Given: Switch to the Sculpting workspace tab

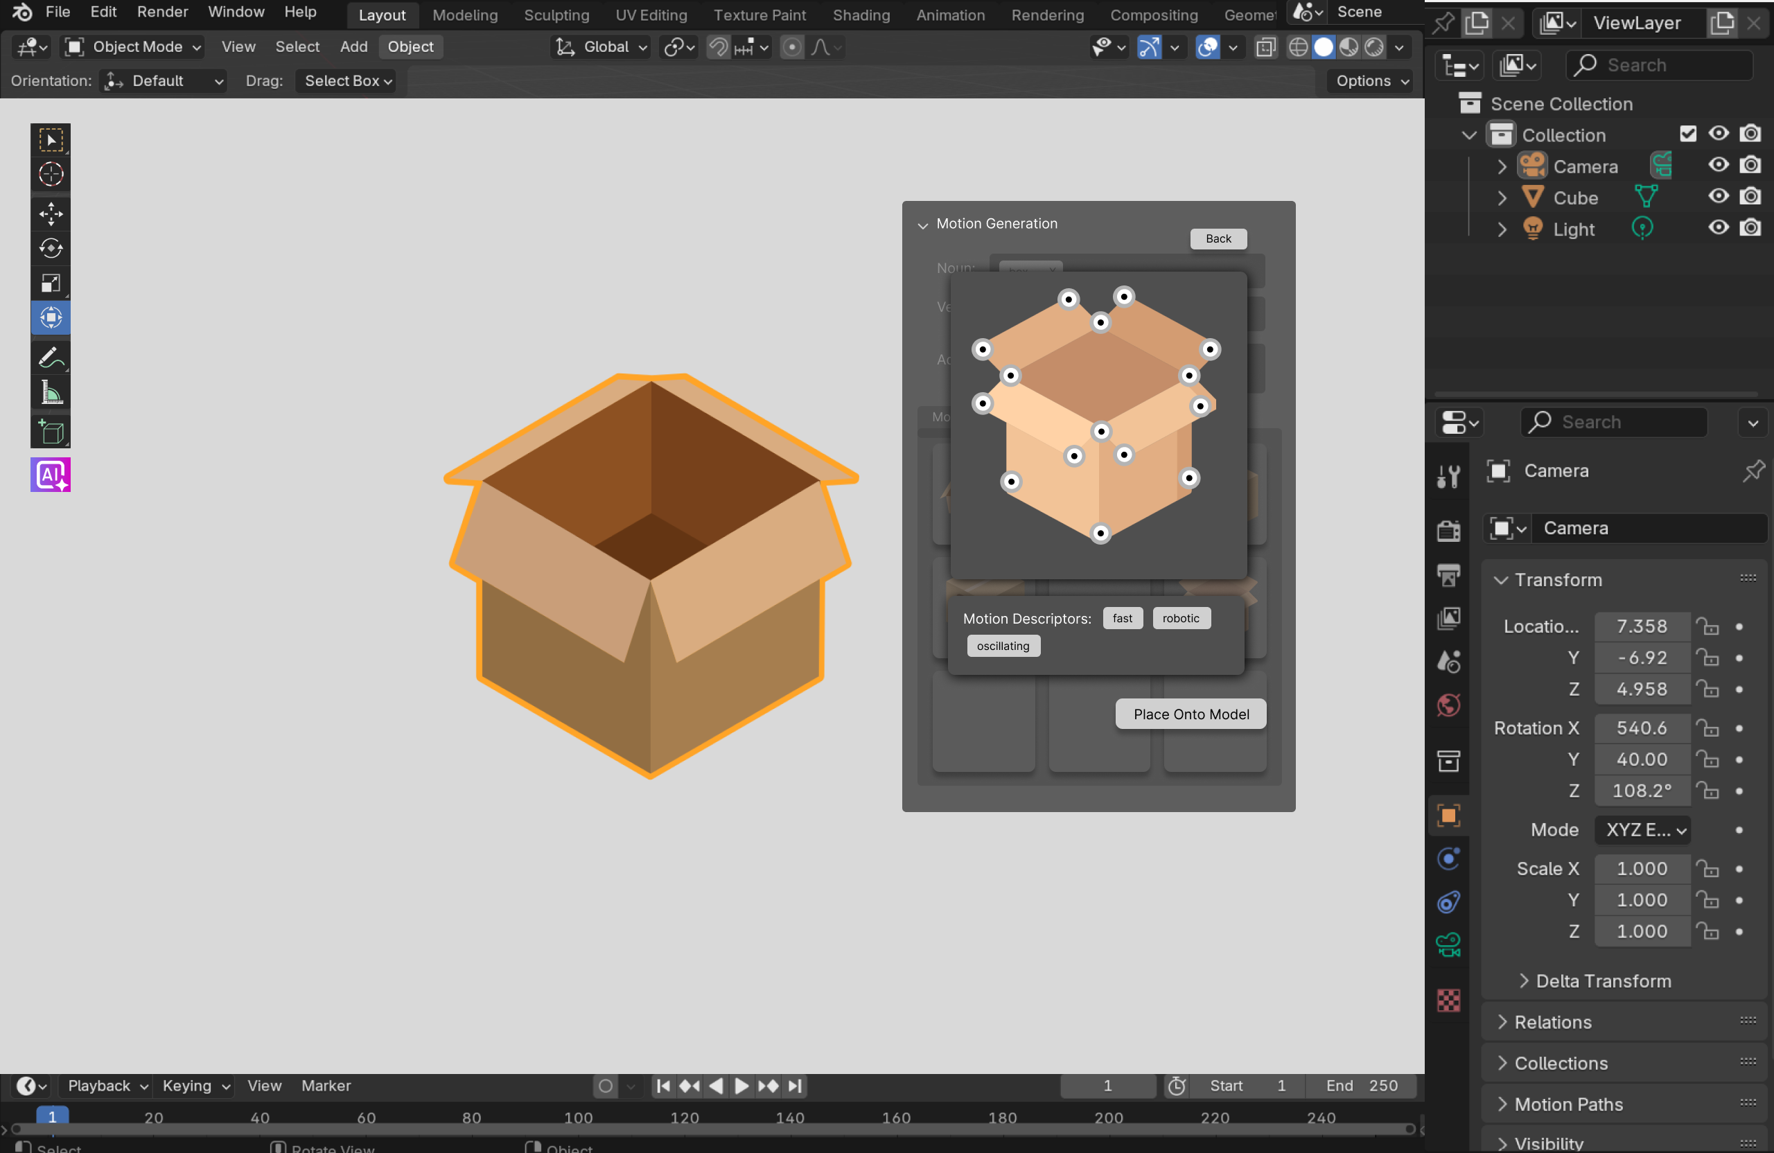Looking at the screenshot, I should [556, 15].
